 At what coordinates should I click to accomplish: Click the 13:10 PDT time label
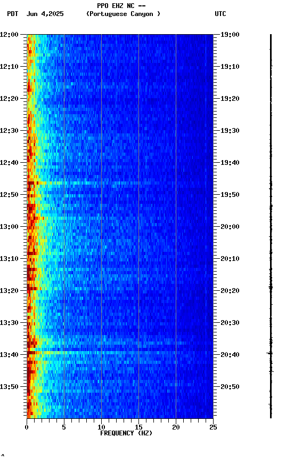click(x=9, y=259)
